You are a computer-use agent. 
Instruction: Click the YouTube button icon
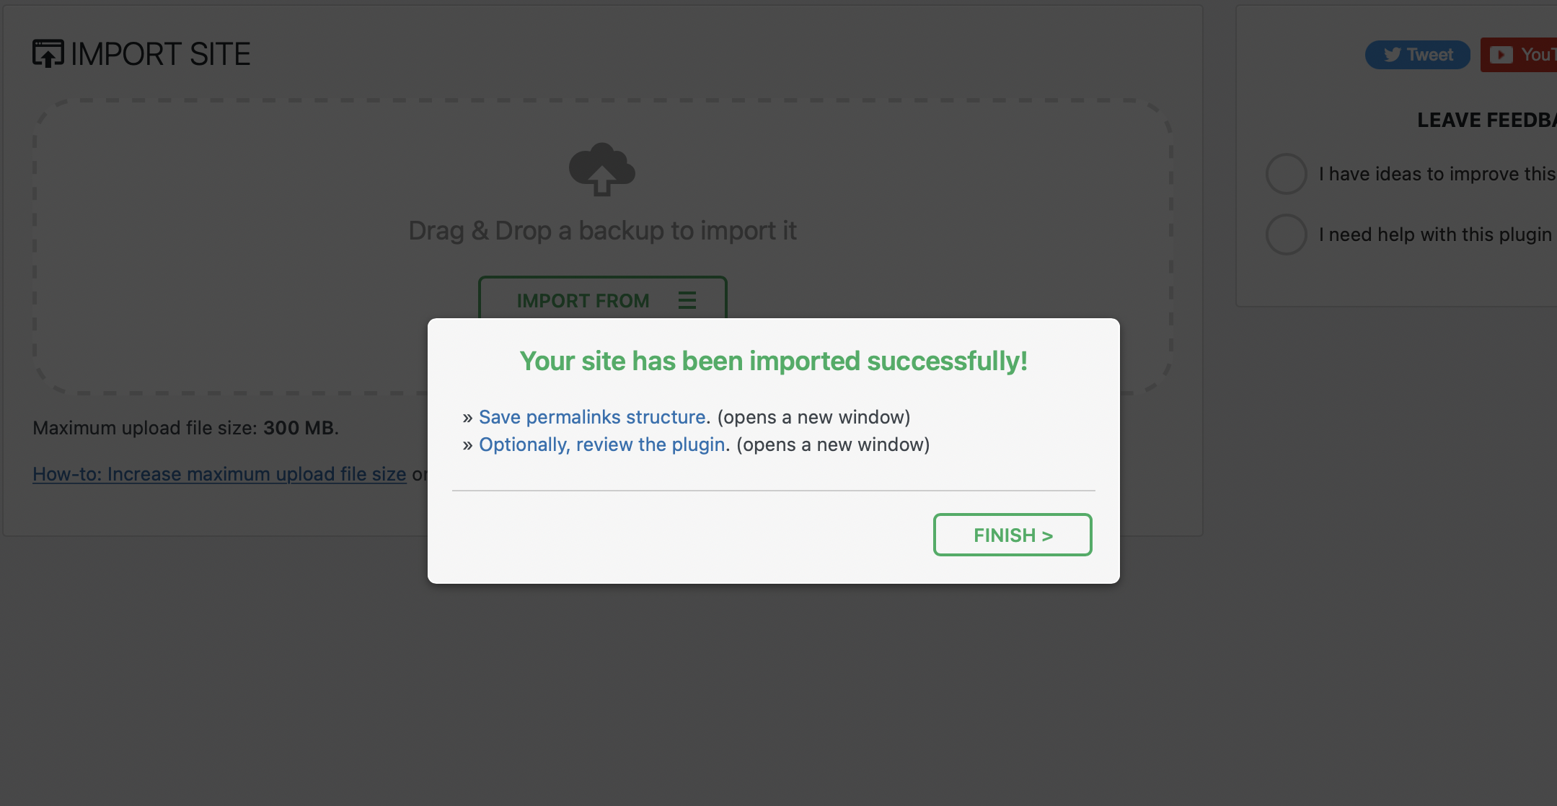1501,55
